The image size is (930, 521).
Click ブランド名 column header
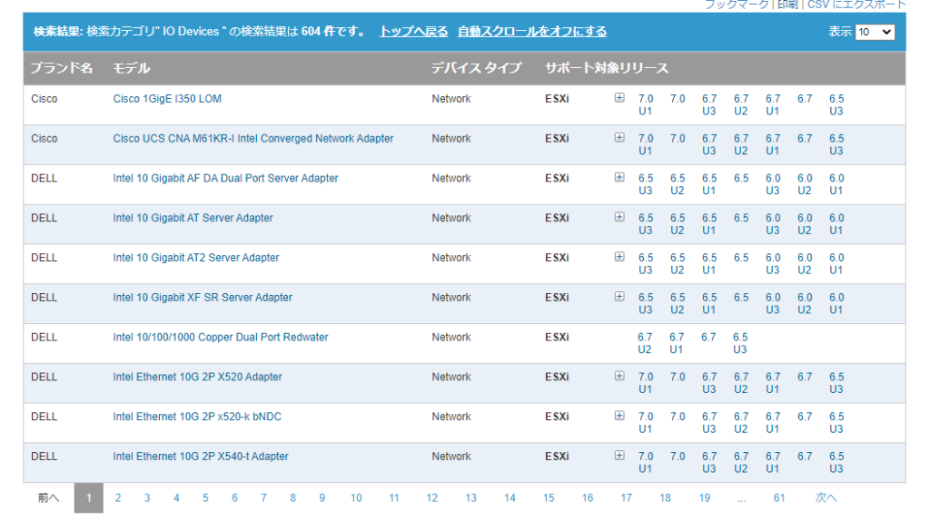[x=62, y=68]
